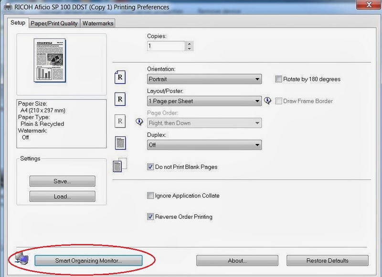Switch to the Watermarks tab
The height and width of the screenshot is (277, 382).
pyautogui.click(x=98, y=23)
